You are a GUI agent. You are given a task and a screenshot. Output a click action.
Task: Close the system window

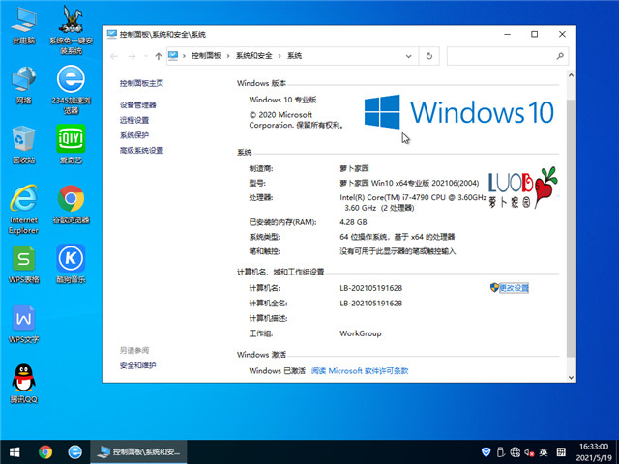[562, 35]
